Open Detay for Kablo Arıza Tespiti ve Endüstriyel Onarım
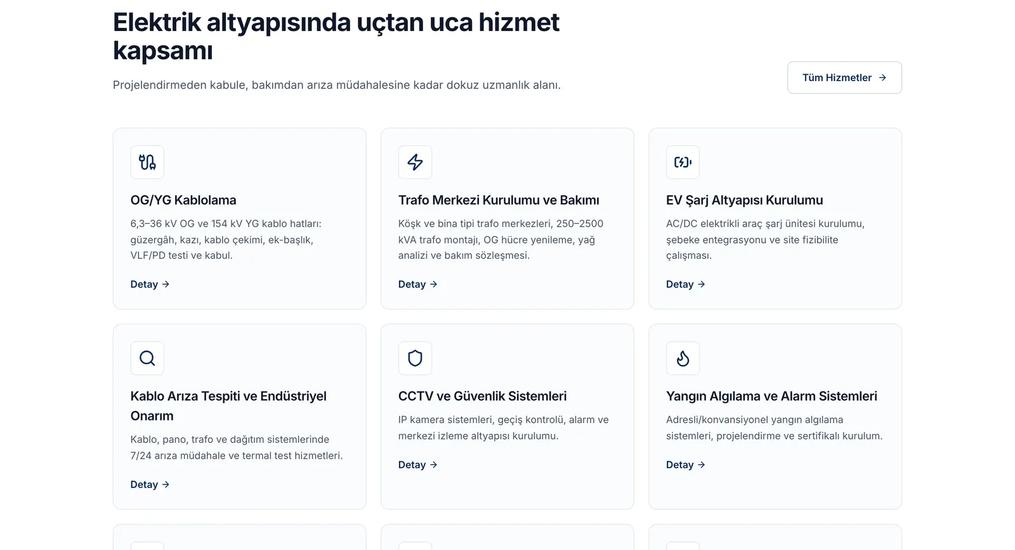This screenshot has width=1015, height=550. [x=150, y=485]
